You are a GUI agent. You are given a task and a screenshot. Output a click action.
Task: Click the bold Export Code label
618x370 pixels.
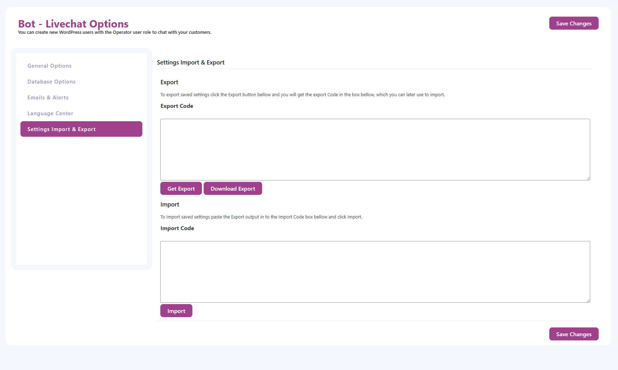pyautogui.click(x=177, y=106)
